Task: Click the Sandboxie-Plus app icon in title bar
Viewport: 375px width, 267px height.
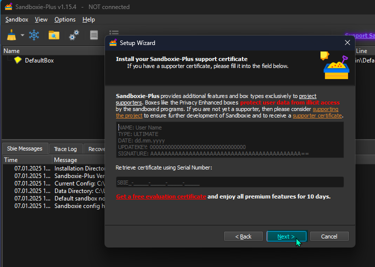Action: coord(8,6)
